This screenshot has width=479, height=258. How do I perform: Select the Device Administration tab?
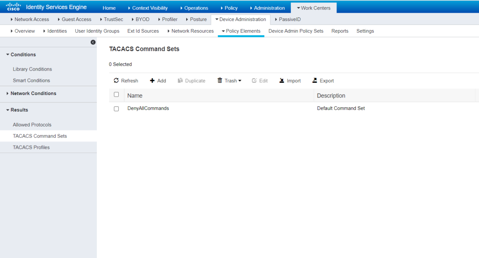241,19
